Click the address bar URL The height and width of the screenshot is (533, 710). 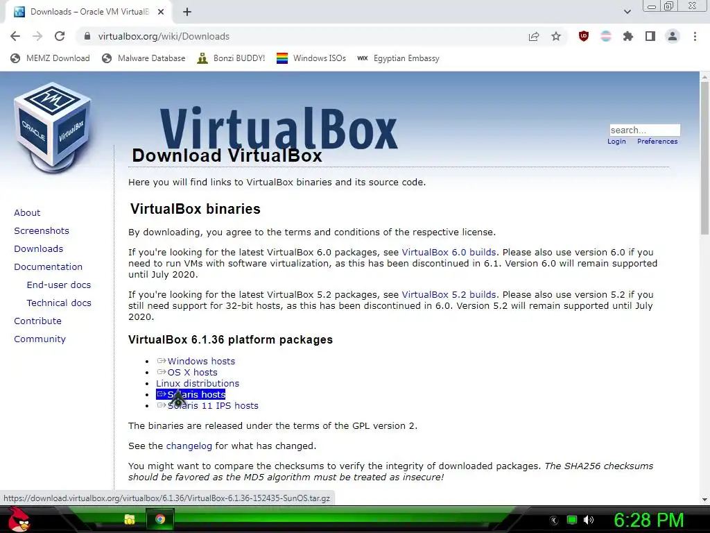point(164,36)
